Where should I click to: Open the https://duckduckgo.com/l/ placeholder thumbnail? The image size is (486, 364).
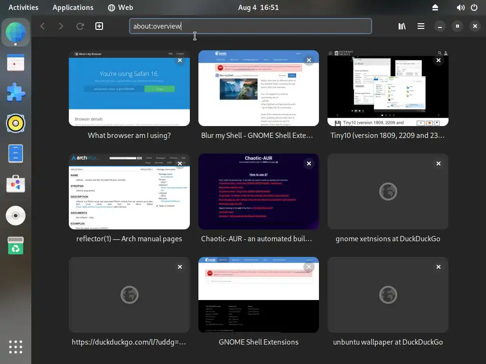[x=129, y=295]
